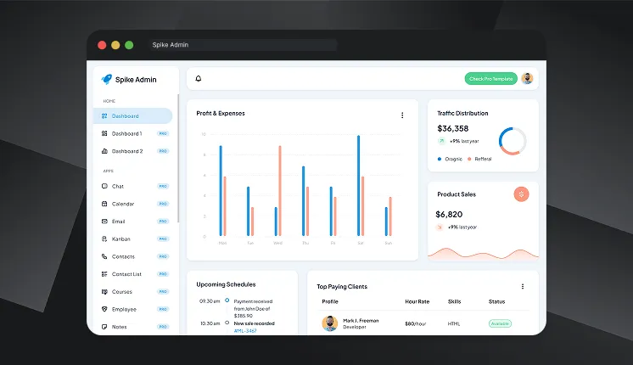Open the APML-3467 sale link
Viewport: 633px width, 365px height.
pyautogui.click(x=244, y=331)
